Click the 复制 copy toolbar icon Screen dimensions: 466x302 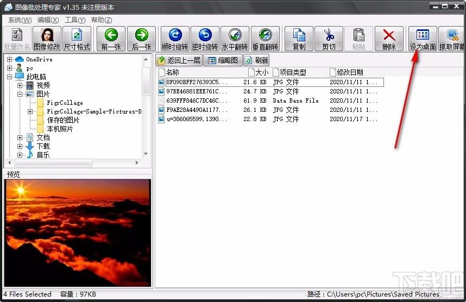click(299, 39)
